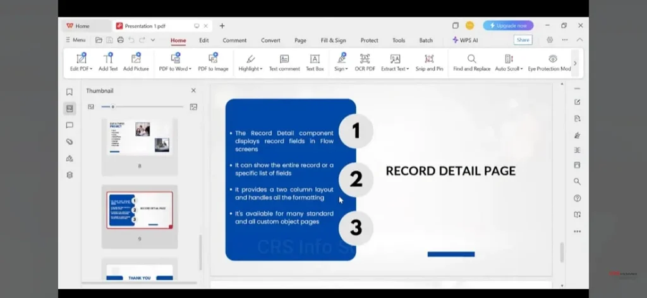Open the Protect tab
The image size is (647, 298).
(369, 40)
